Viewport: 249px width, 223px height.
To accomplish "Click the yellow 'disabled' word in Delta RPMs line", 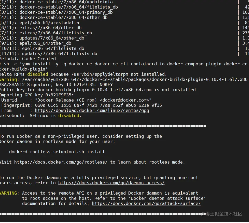I will click(x=38, y=74).
